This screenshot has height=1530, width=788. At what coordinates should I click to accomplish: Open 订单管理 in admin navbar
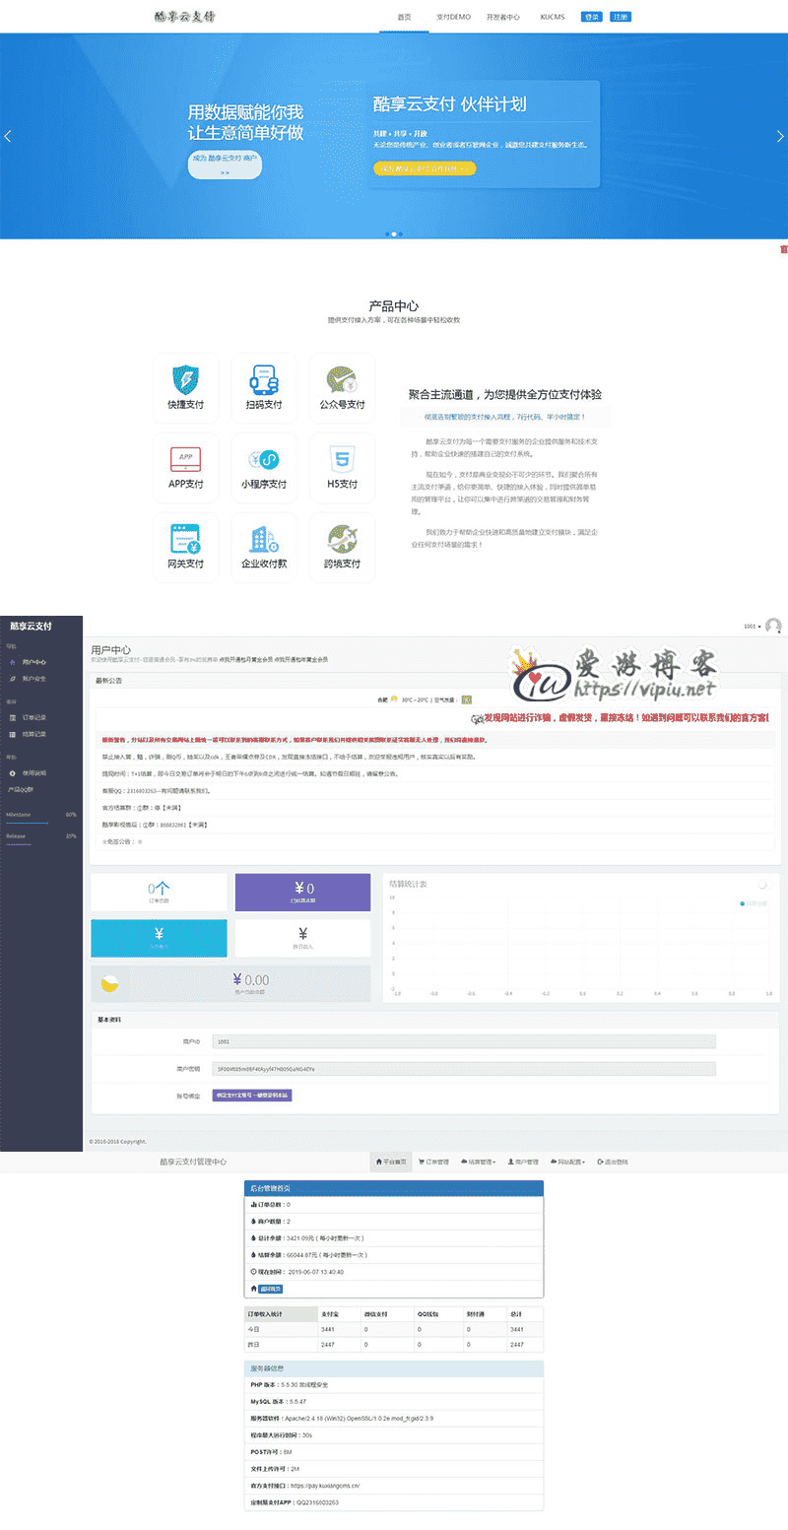pyautogui.click(x=433, y=1162)
